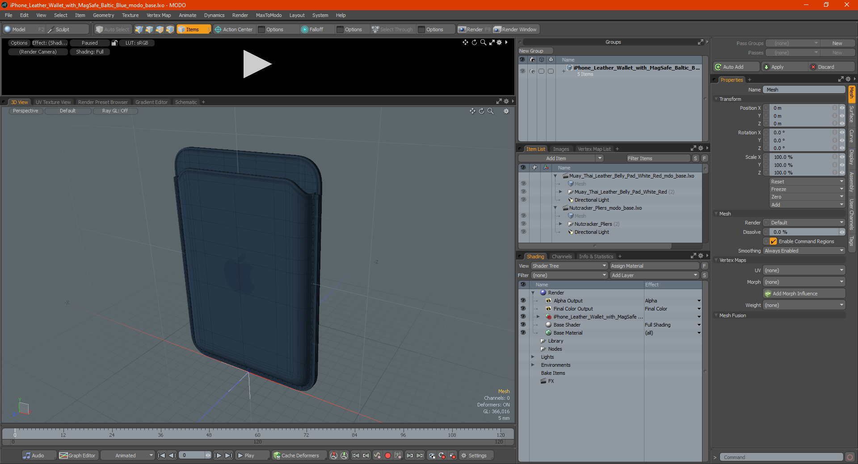Switch to Schematic tab
The image size is (858, 464).
(186, 102)
